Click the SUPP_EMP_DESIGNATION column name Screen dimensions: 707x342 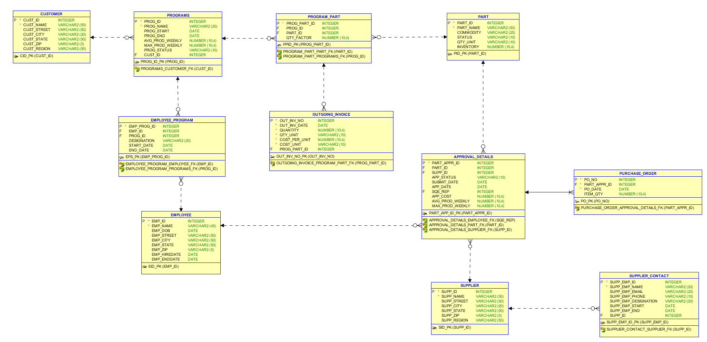[633, 301]
